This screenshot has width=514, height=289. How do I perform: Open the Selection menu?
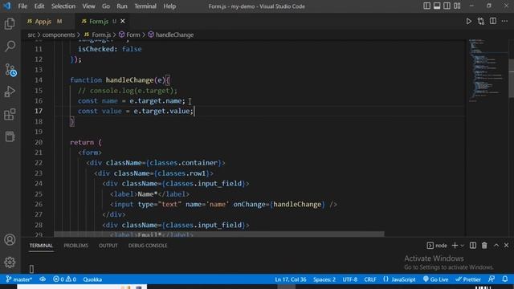pyautogui.click(x=63, y=6)
